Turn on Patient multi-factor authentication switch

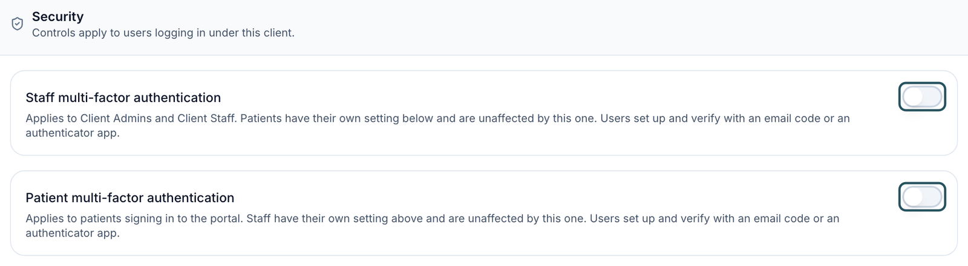click(922, 197)
